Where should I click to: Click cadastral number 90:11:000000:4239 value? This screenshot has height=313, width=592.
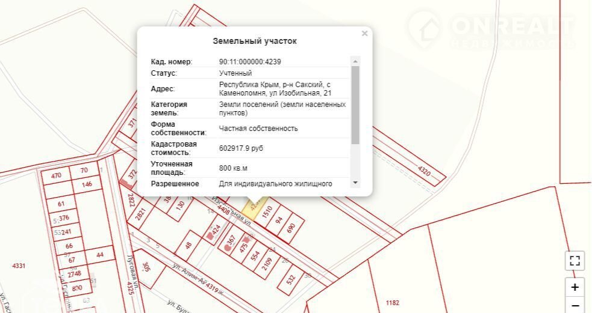coord(250,61)
